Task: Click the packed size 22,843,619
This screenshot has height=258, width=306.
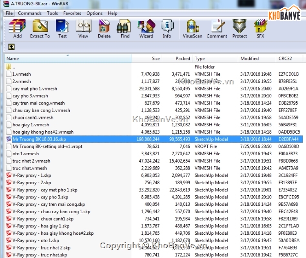Action: point(180,190)
